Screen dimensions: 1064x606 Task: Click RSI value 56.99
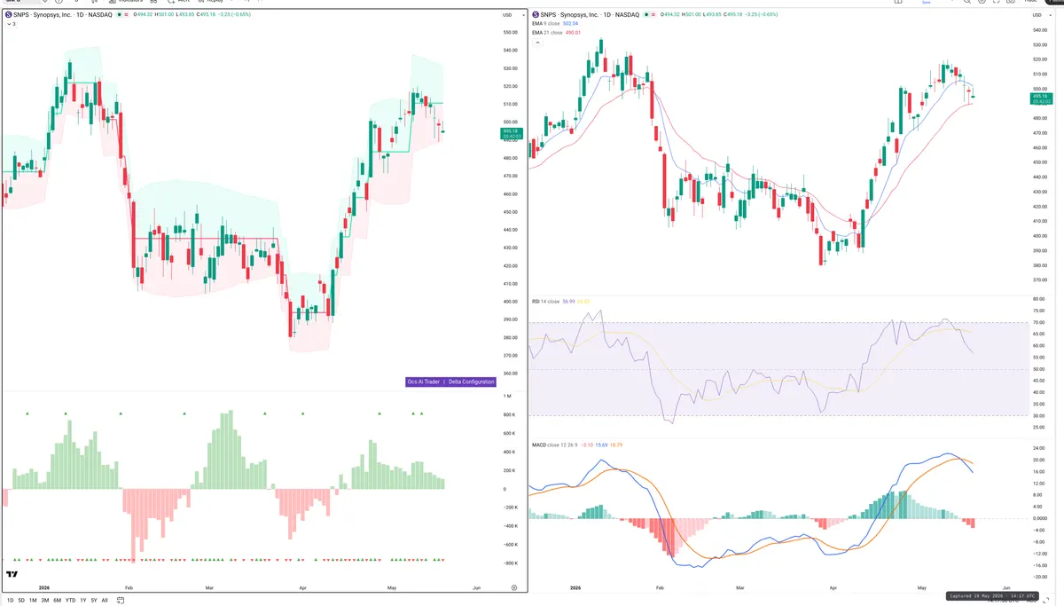[x=568, y=302]
